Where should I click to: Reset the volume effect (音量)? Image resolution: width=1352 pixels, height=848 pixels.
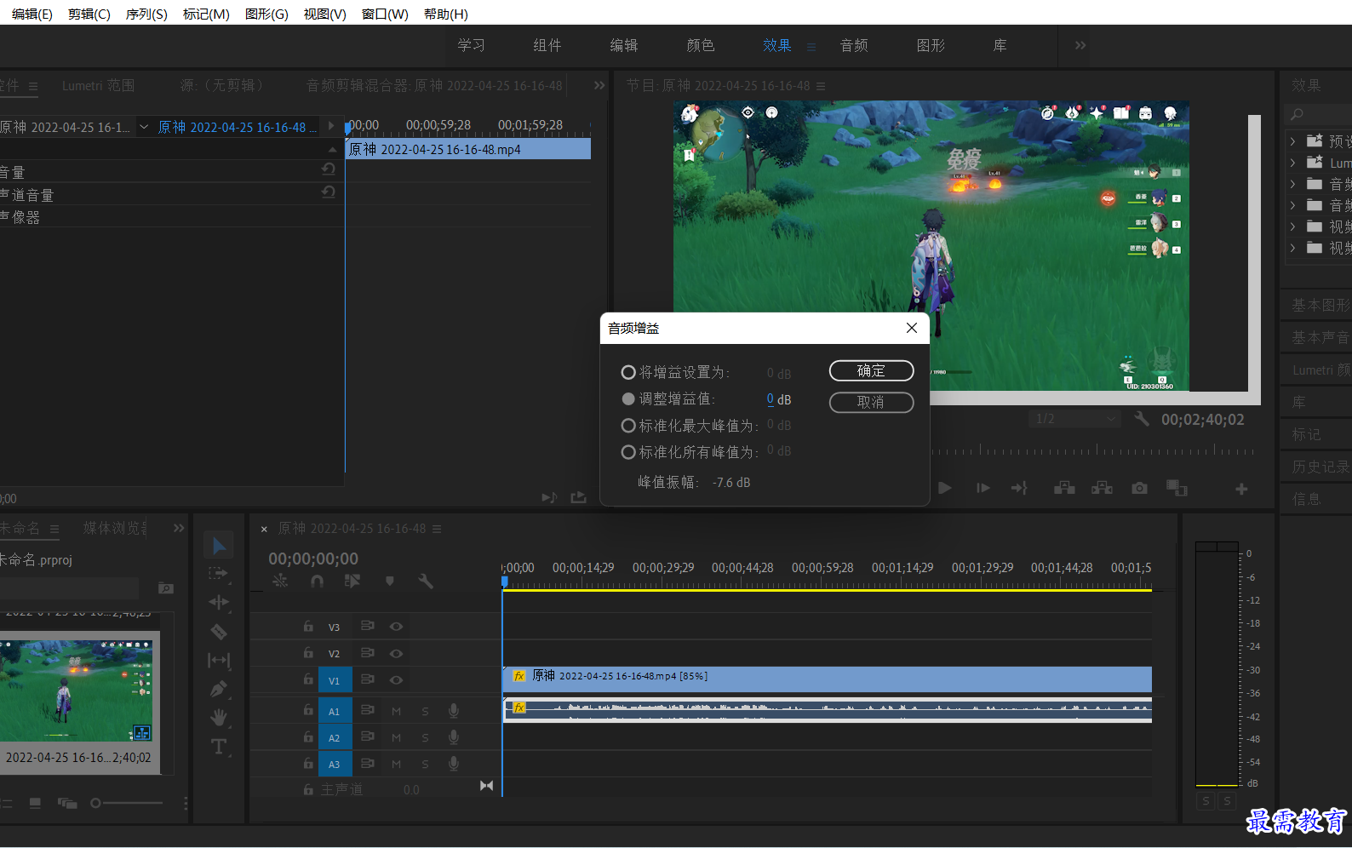click(x=328, y=169)
